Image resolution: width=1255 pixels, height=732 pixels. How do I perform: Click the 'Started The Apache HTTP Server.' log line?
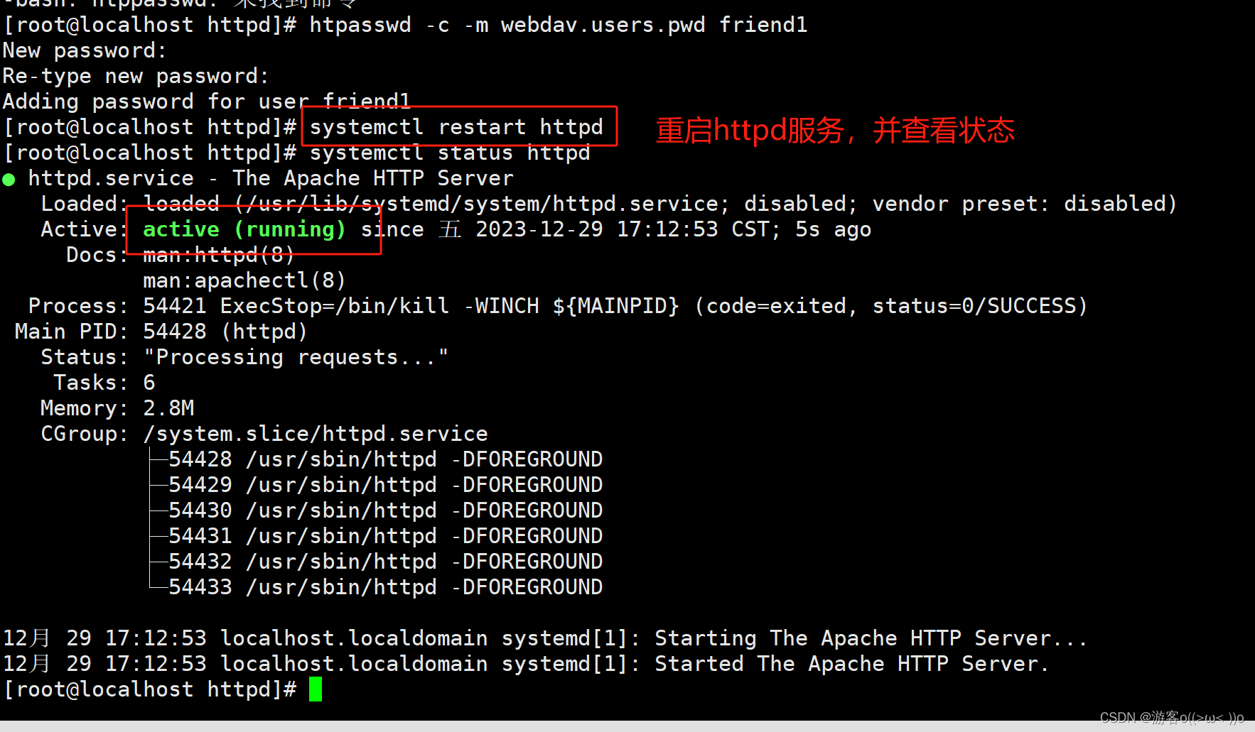tap(526, 664)
